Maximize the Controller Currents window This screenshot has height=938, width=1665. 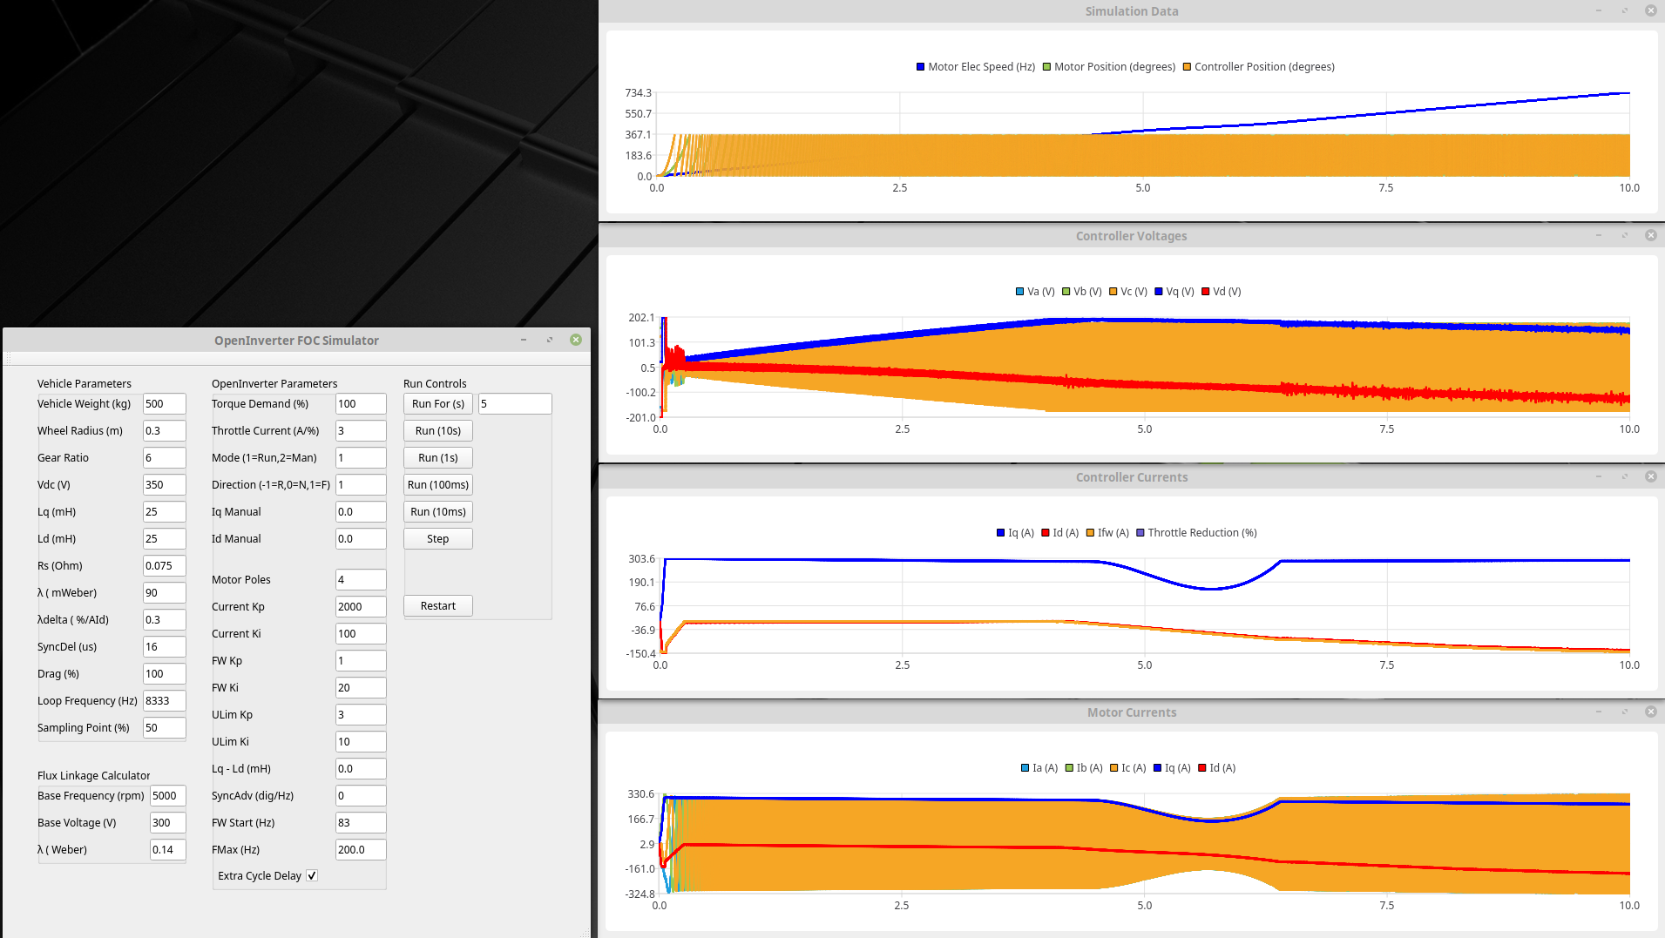(1625, 476)
